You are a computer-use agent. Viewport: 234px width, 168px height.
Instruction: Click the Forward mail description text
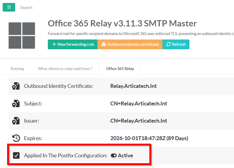point(141,34)
